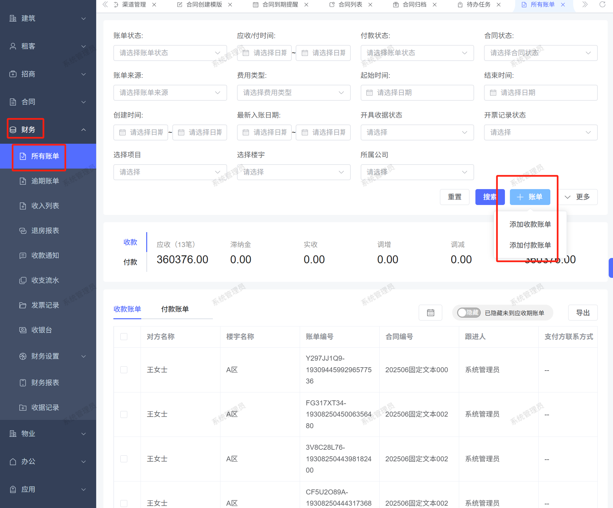This screenshot has width=613, height=508.
Task: Open 收银台 from the sidebar
Action: pos(41,330)
